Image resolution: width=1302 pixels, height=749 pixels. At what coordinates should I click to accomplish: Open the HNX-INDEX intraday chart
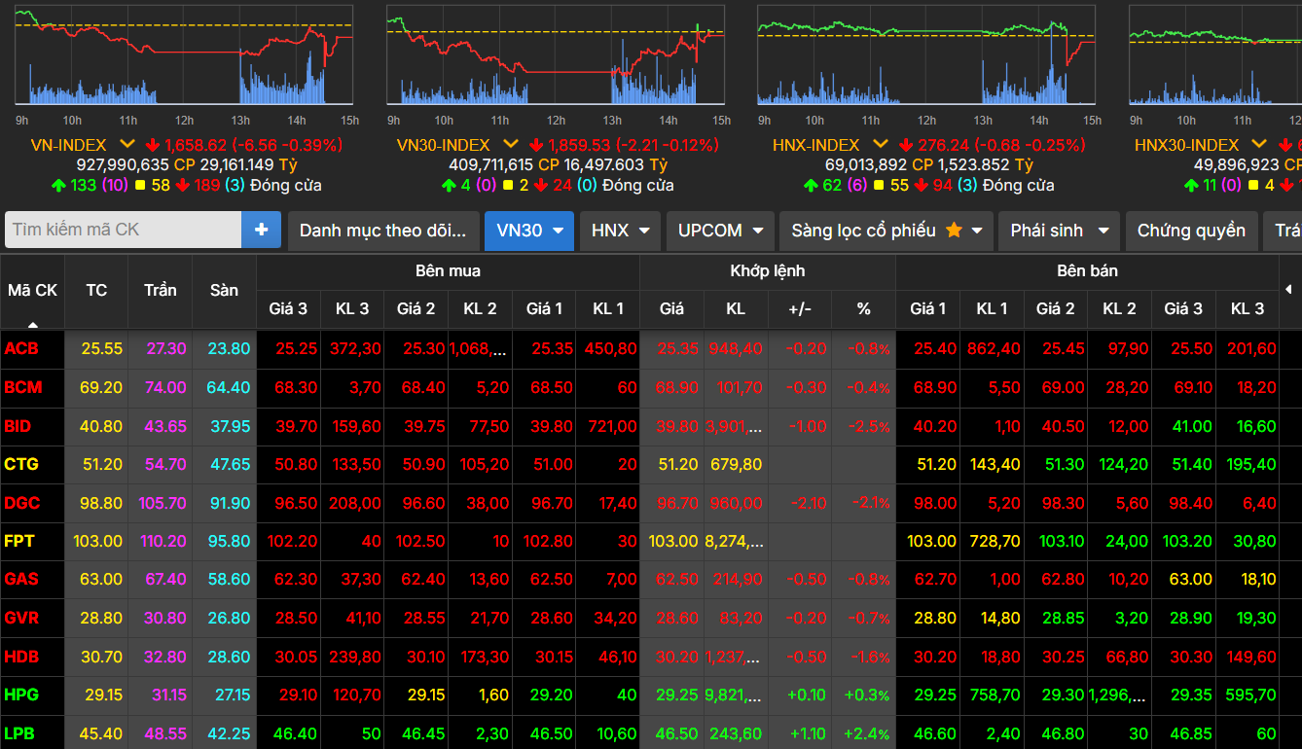click(925, 56)
